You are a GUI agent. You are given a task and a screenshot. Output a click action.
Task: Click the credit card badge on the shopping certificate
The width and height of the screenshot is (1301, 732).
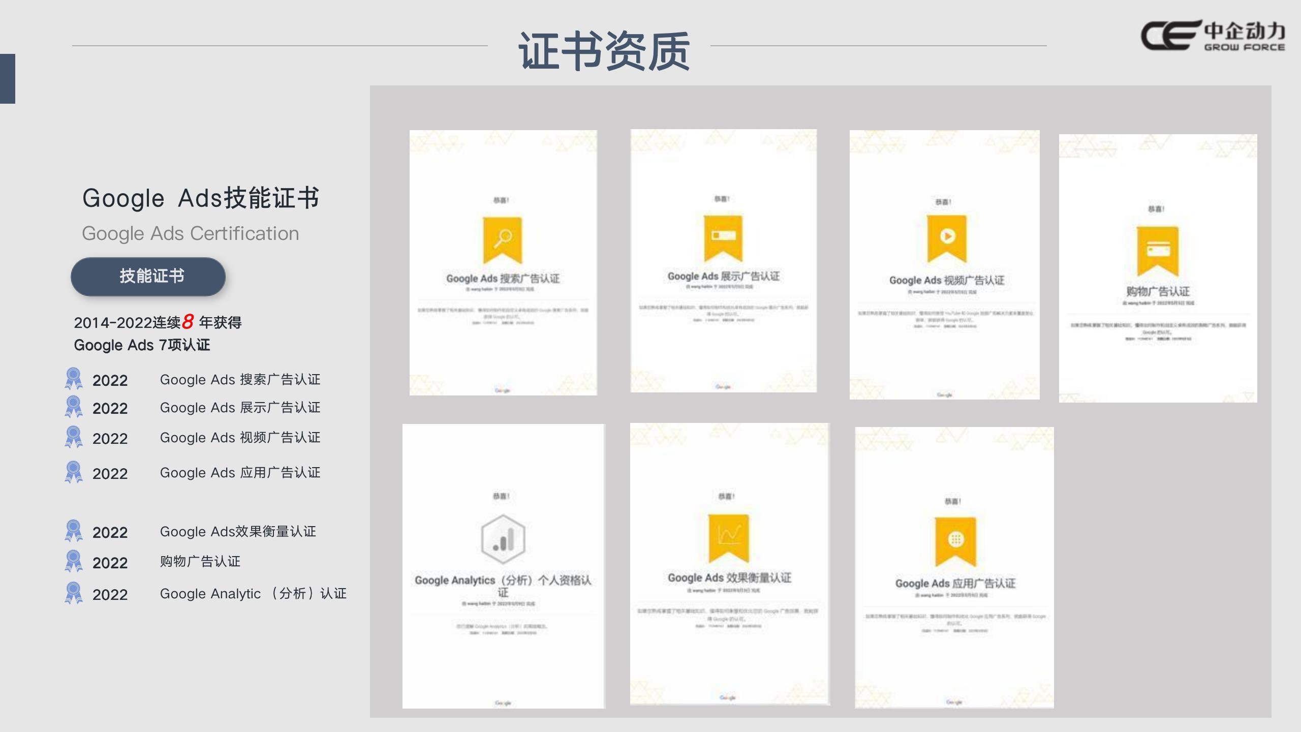[1158, 251]
